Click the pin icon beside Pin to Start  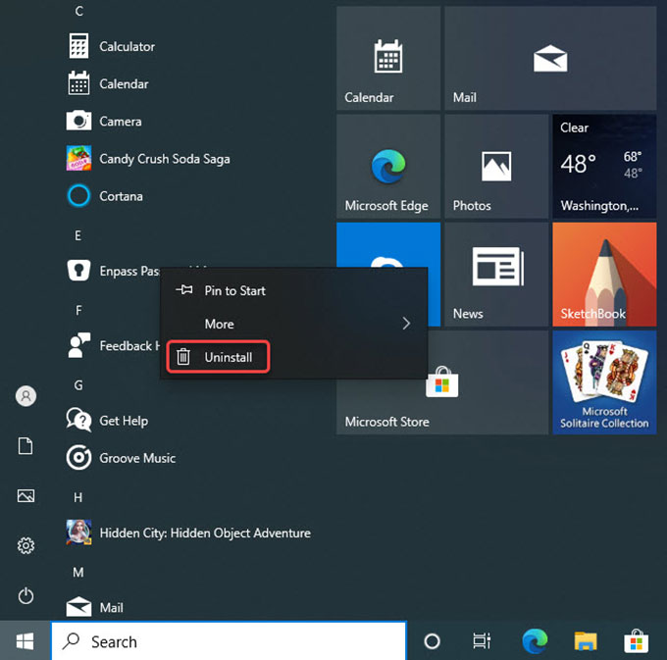[184, 290]
